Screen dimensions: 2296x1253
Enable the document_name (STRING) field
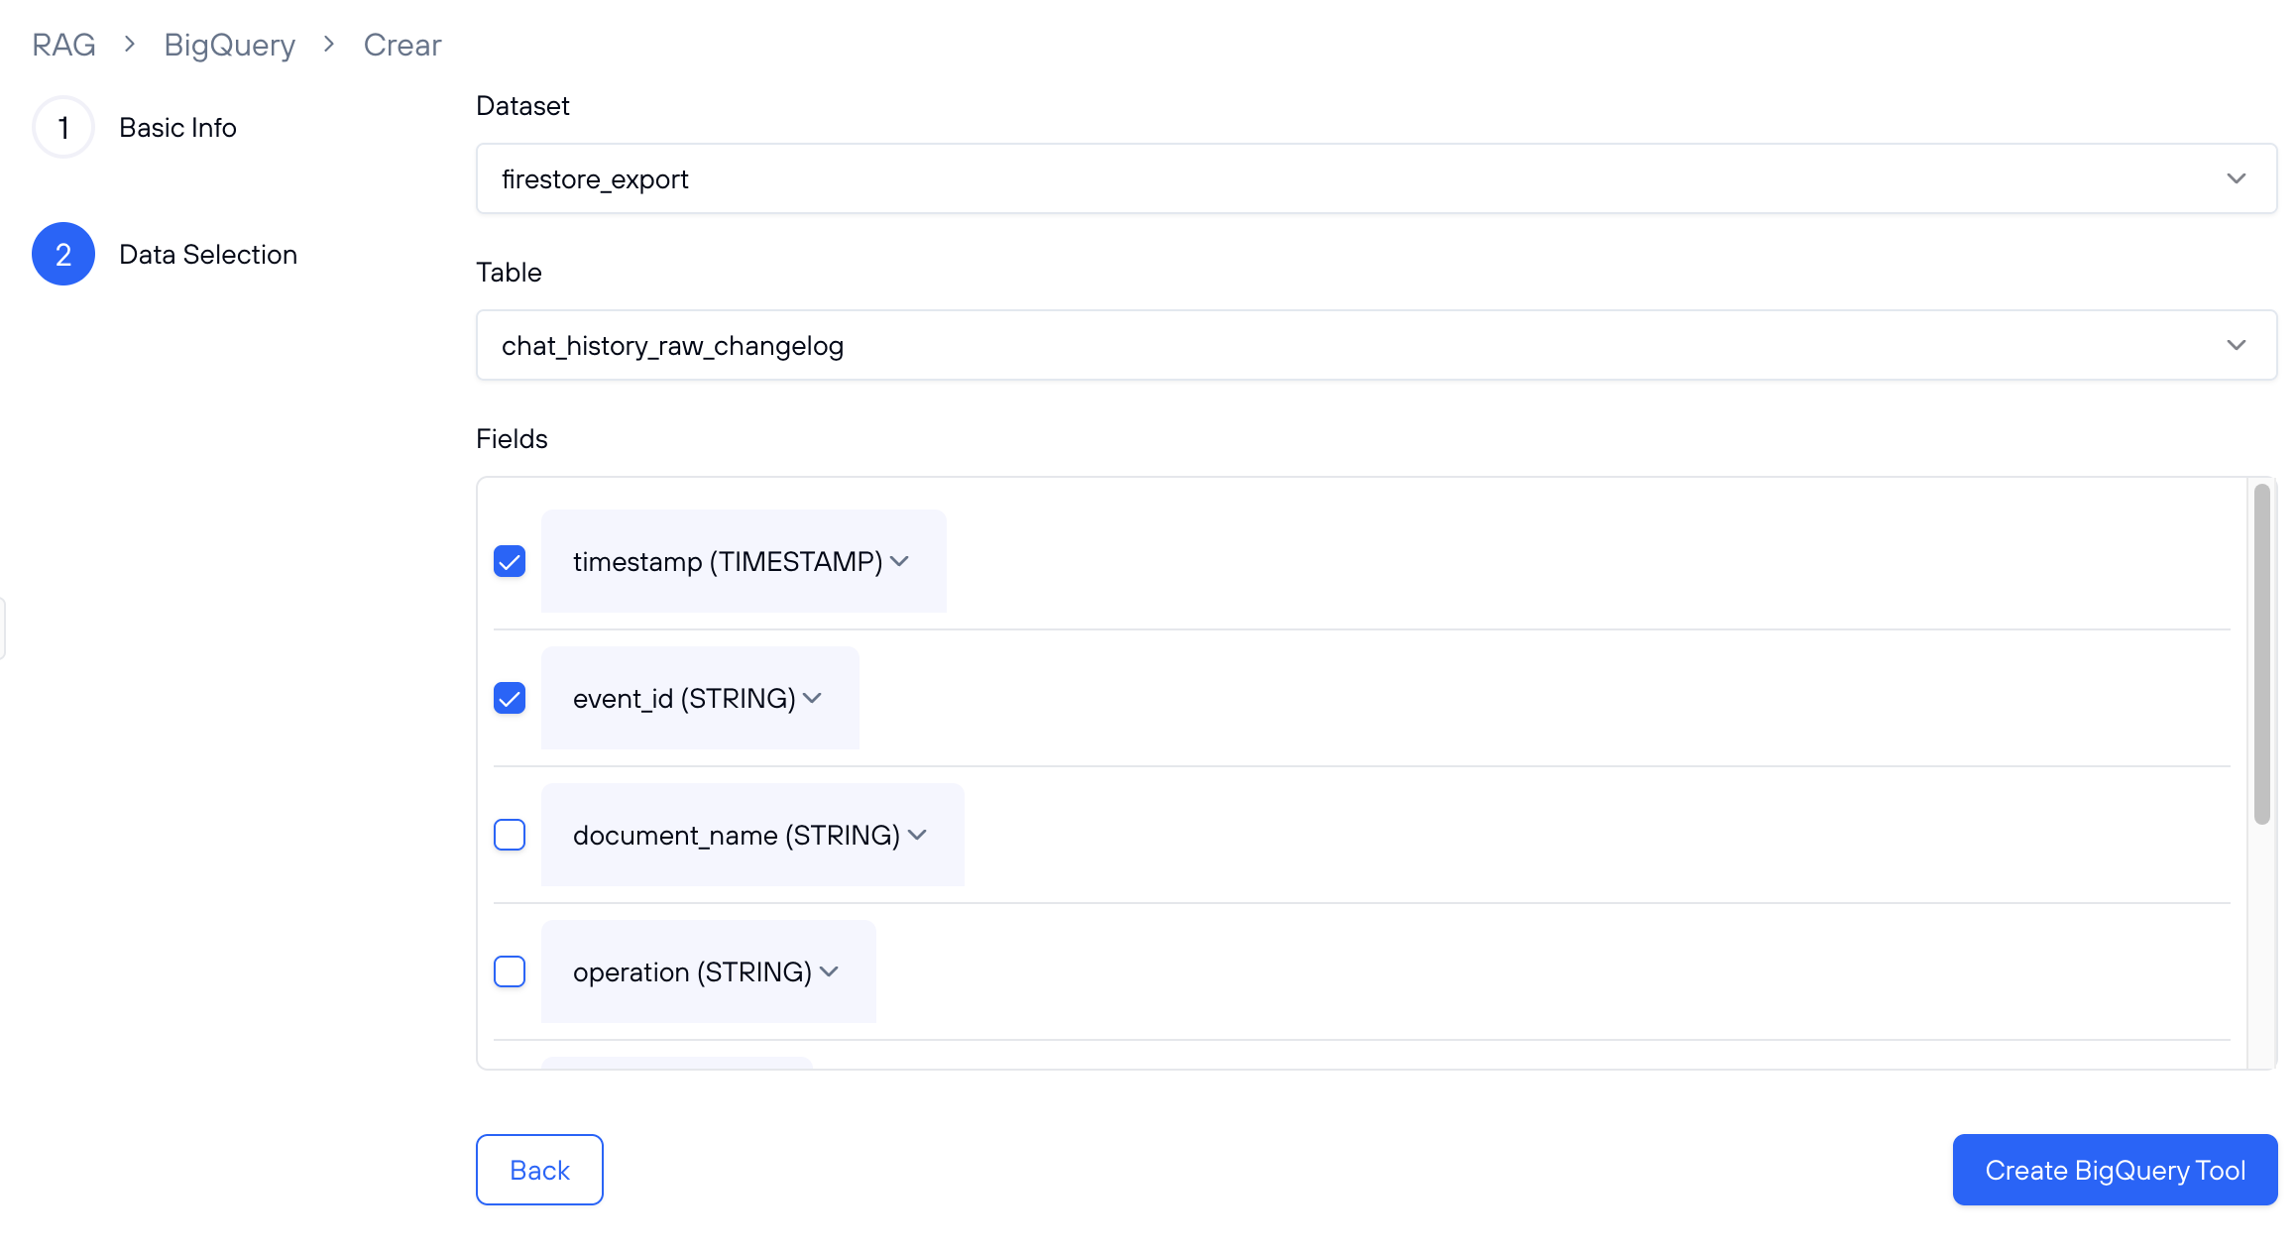click(x=510, y=835)
